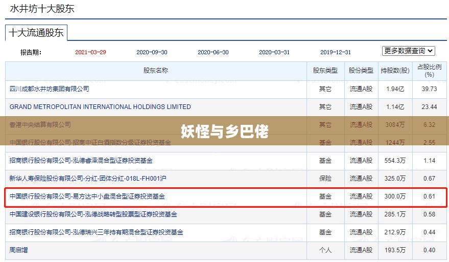The height and width of the screenshot is (262, 449).
Task: Open 中国银行-易方达中小盘混合型证券投资基金 link
Action: tap(87, 196)
